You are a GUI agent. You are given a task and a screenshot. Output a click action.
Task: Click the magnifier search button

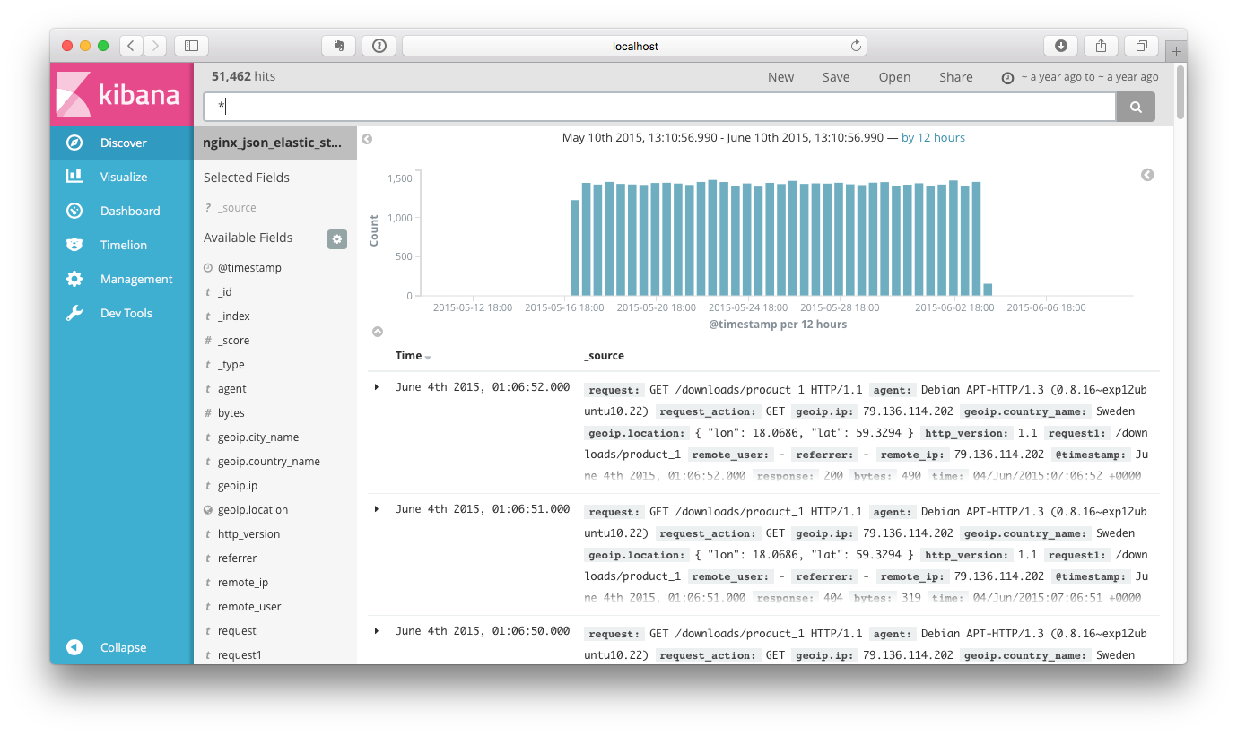1136,107
